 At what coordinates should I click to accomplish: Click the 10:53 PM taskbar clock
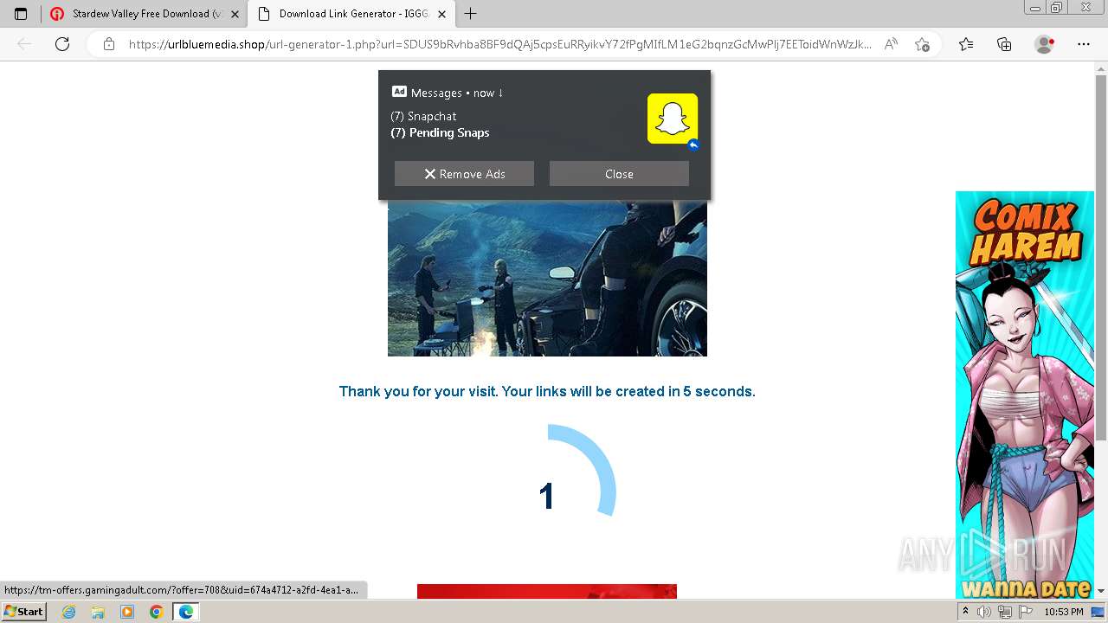click(x=1064, y=612)
